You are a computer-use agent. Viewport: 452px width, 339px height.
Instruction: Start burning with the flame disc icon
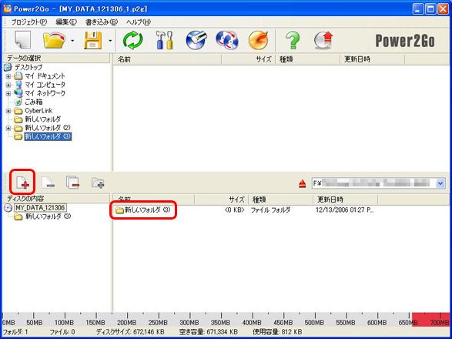click(x=259, y=40)
